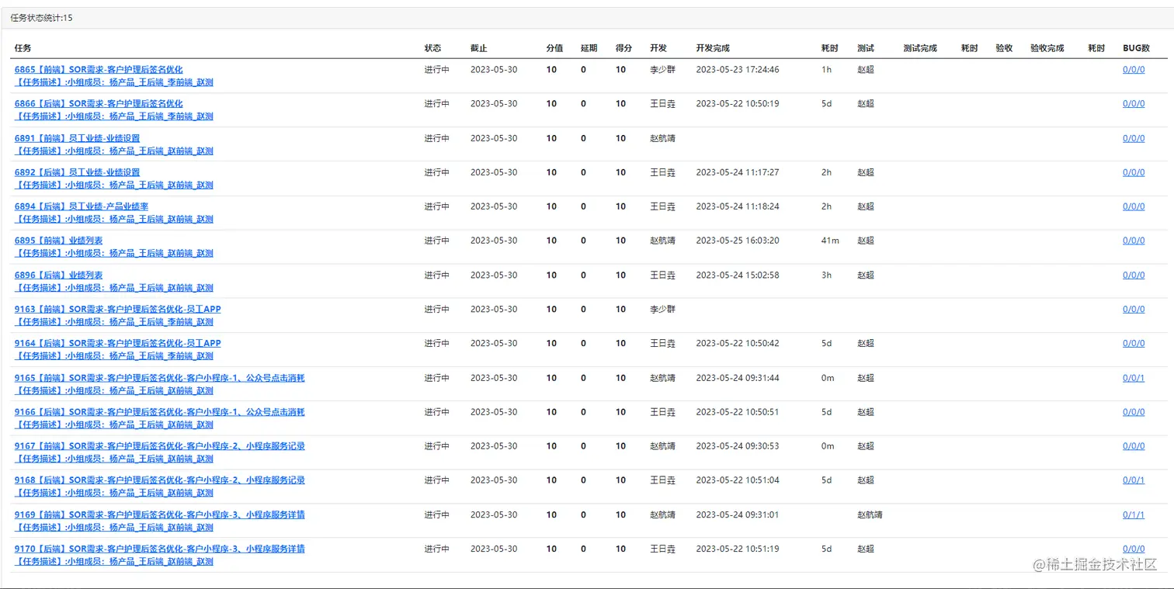Click the 开发完成 column header
Screen dimensions: 1174x589
(712, 48)
